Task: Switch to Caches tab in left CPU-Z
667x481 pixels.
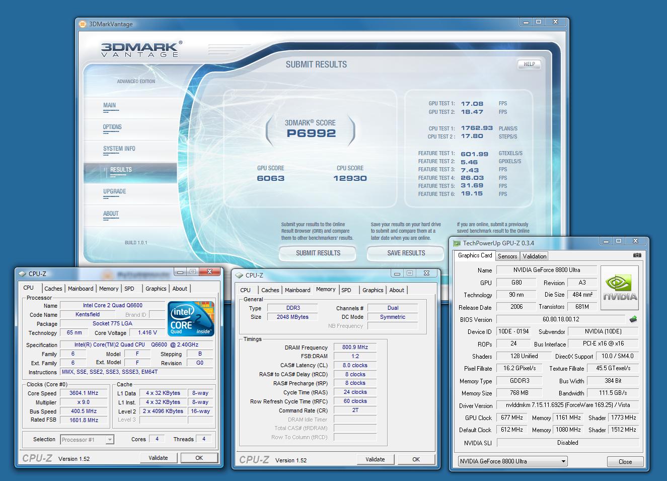Action: [x=53, y=289]
